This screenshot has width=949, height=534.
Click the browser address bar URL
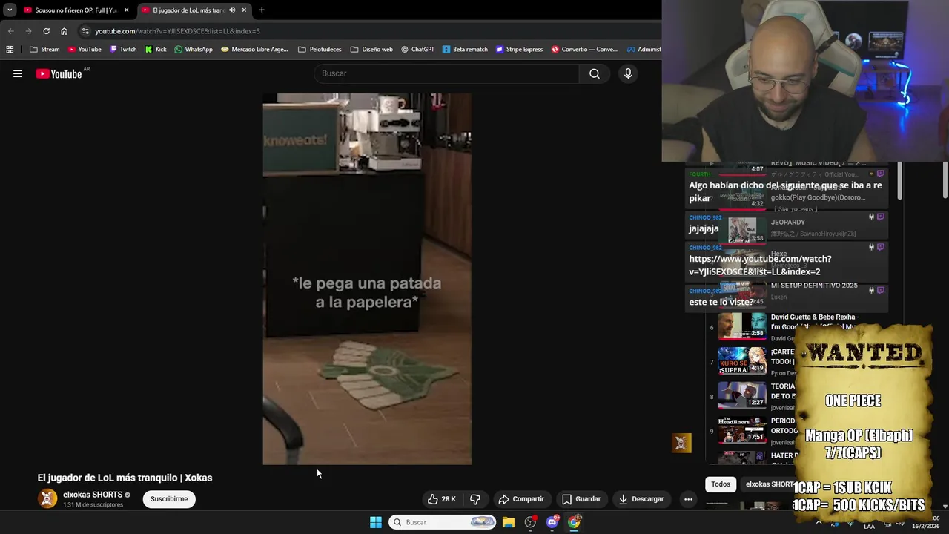[x=177, y=31]
